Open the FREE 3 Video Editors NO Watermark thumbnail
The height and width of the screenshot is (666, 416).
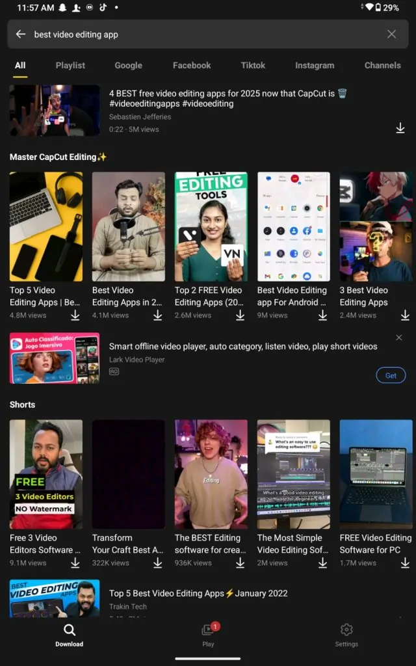(x=46, y=474)
